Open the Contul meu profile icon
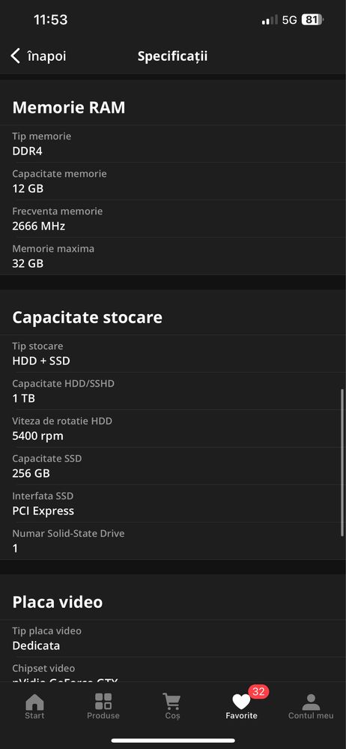 [x=311, y=702]
